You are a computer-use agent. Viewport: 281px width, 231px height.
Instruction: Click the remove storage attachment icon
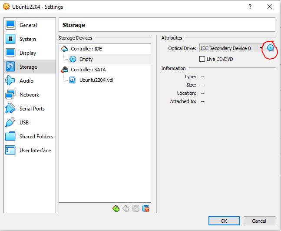[146, 208]
